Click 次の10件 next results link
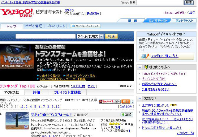Image resolution: width=198 pixels, height=137 pixels. 126,107
